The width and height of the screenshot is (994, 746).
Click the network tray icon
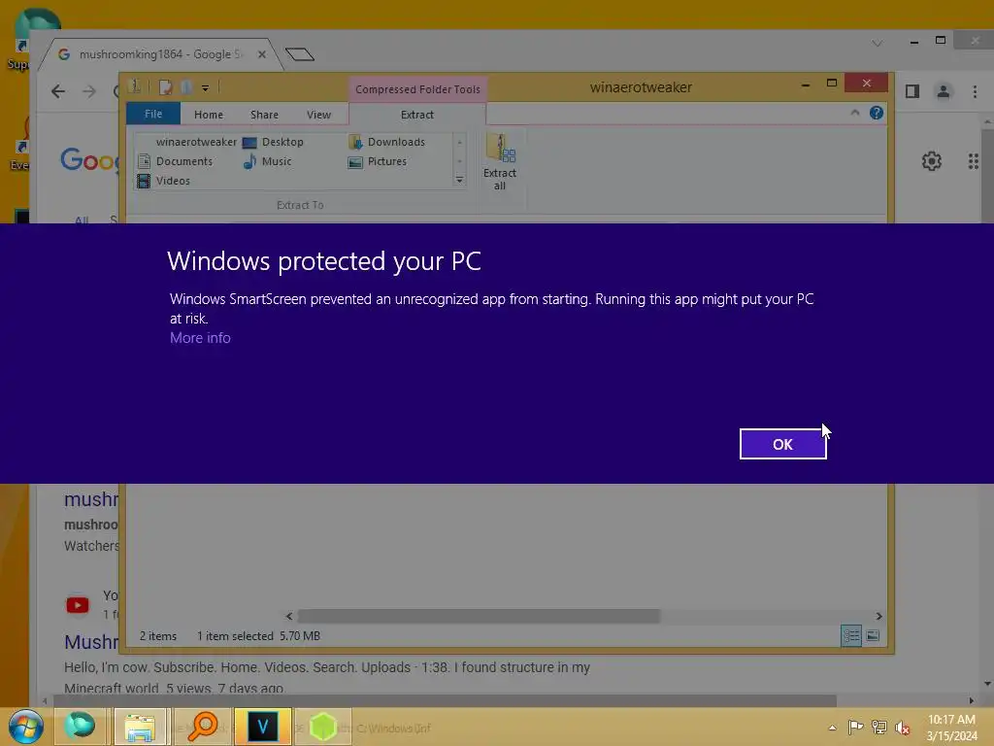879,727
